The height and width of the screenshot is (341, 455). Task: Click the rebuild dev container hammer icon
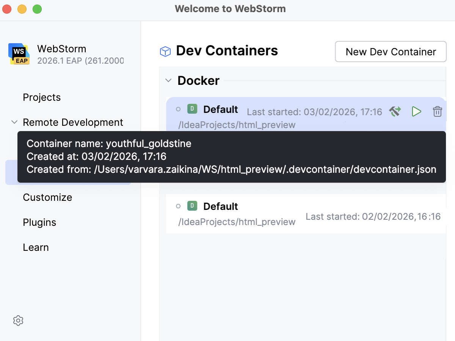click(x=395, y=111)
